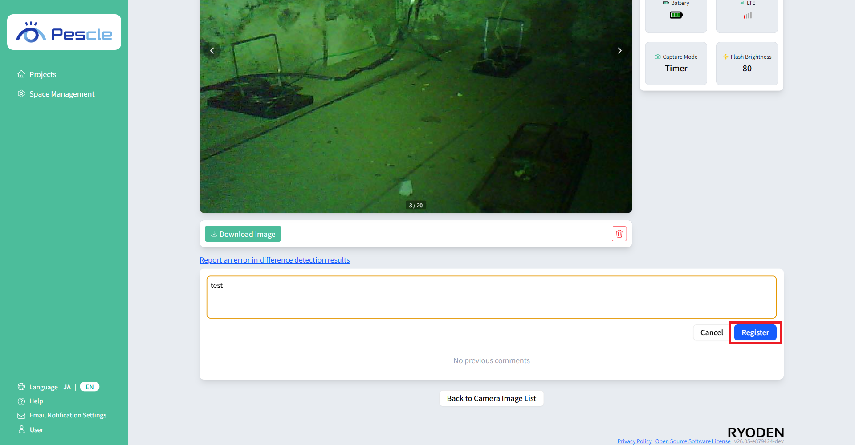Click the No previous comments text
Image resolution: width=855 pixels, height=445 pixels.
coord(492,360)
